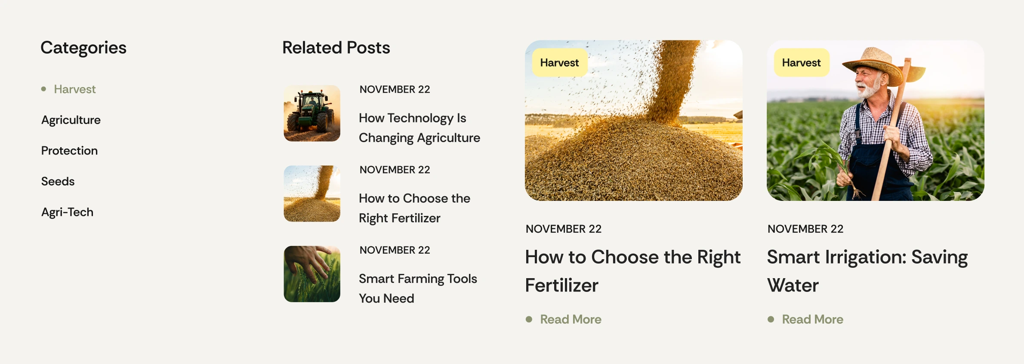Open related post "How to Choose the Right Fertilizer"

tap(414, 208)
